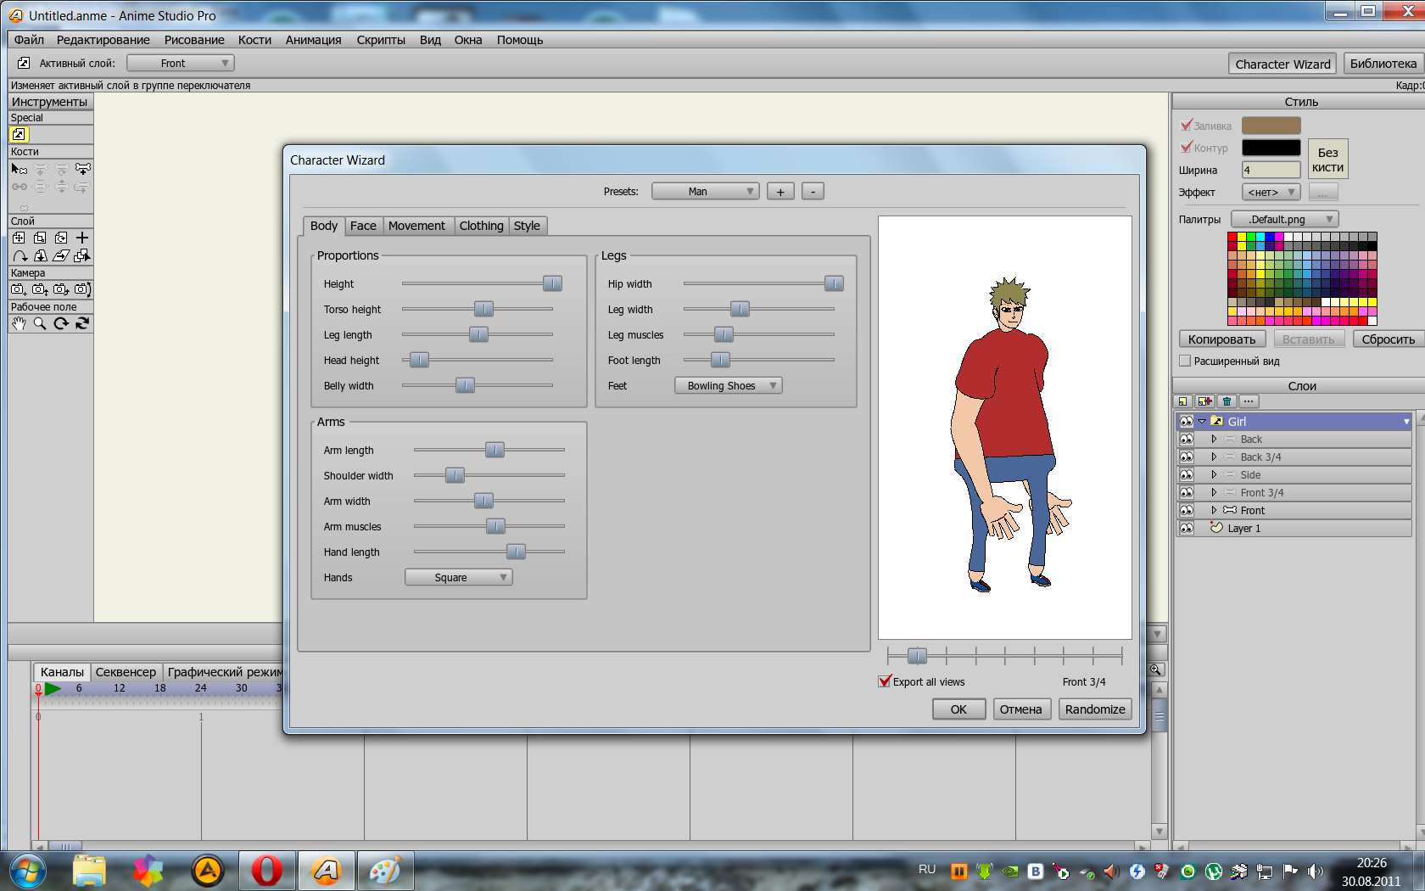The width and height of the screenshot is (1425, 891).
Task: Open the Feet dropdown set to Bowling Shoes
Action: pos(728,386)
